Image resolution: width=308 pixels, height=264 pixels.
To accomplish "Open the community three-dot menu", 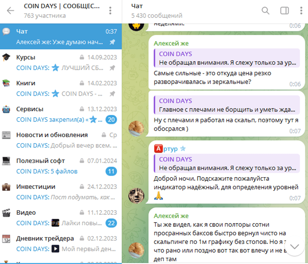I will (110, 11).
